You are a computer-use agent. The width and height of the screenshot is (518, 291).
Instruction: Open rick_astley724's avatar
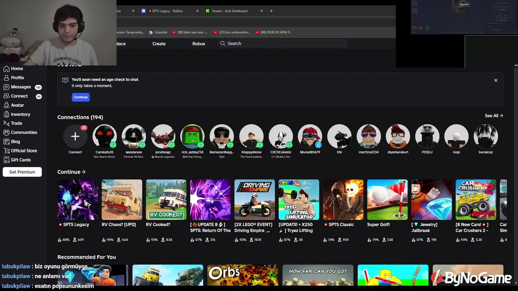click(193, 137)
